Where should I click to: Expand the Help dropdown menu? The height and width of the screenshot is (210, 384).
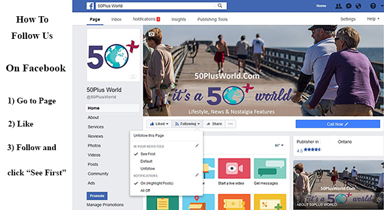tap(373, 19)
